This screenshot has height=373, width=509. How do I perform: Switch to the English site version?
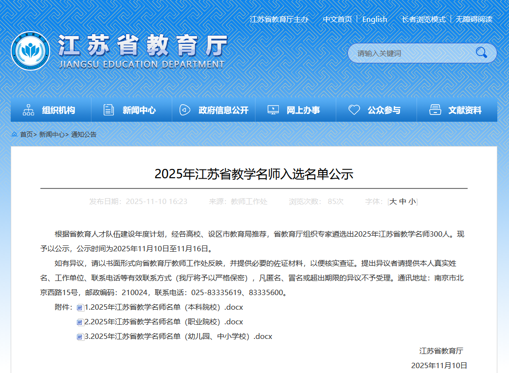tap(374, 19)
